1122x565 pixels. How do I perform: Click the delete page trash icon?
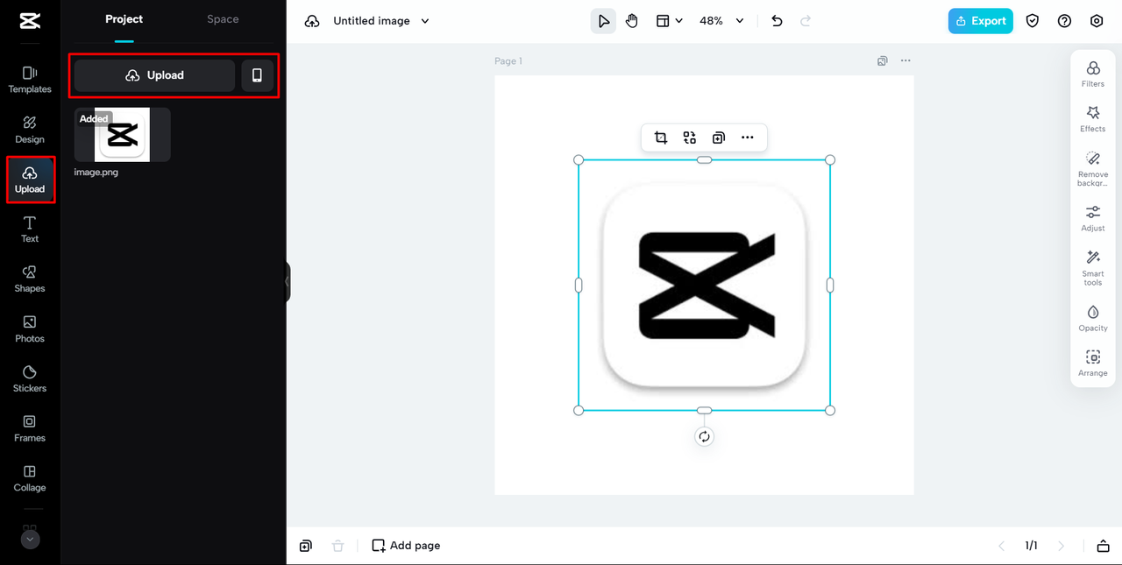click(x=337, y=546)
